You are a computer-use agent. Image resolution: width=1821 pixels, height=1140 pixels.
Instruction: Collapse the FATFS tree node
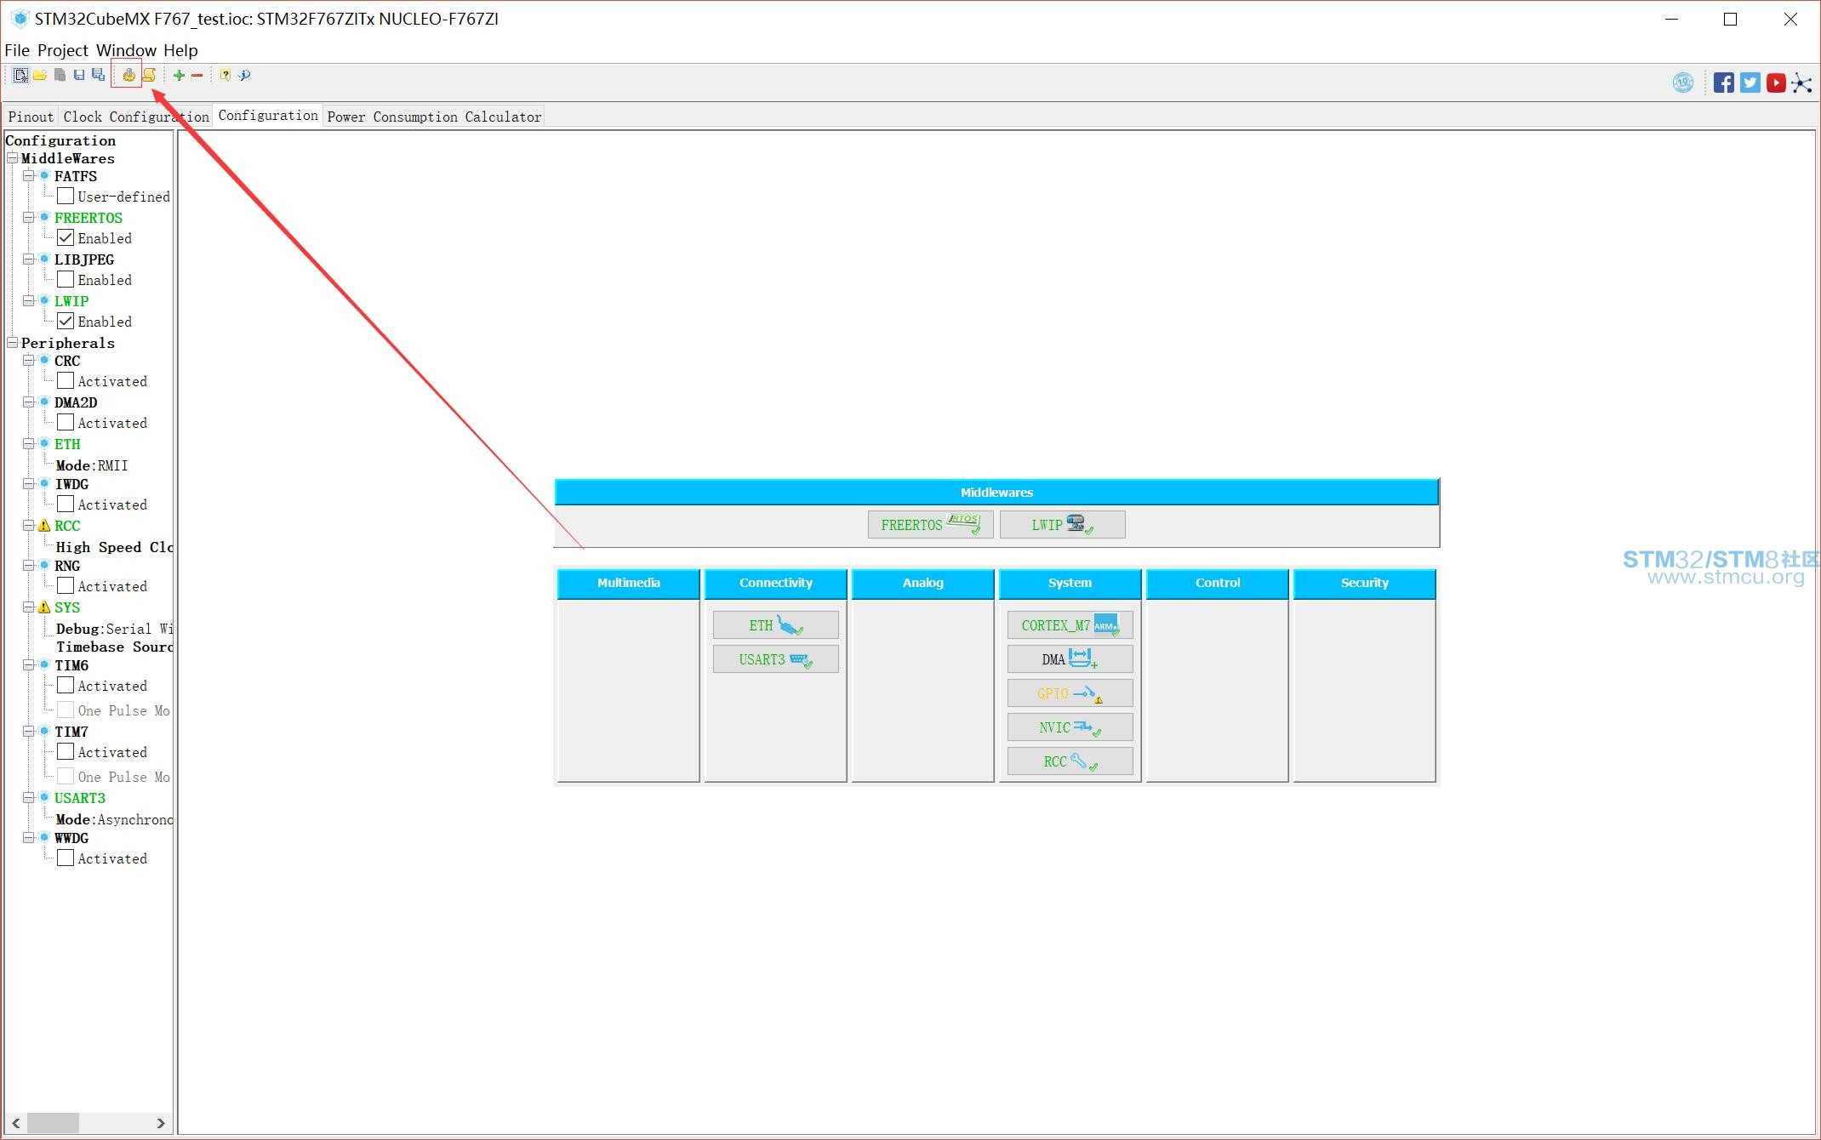(29, 176)
